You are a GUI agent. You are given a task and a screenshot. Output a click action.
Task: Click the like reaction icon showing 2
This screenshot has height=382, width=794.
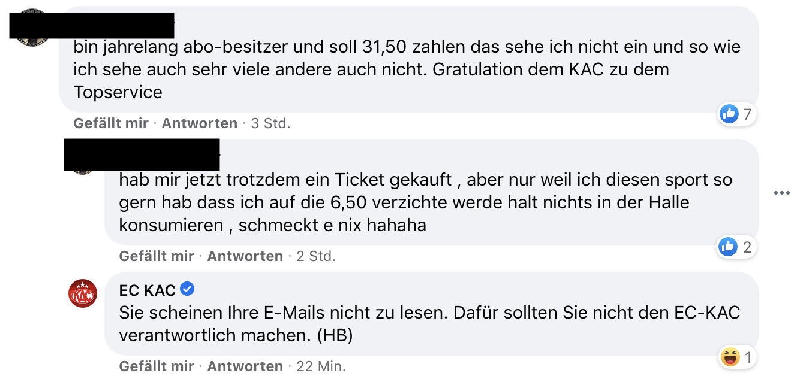point(729,247)
